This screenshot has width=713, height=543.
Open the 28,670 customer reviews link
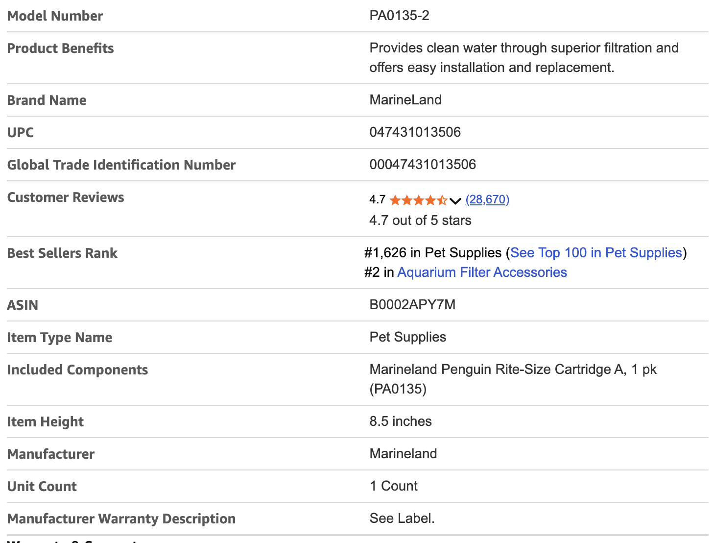tap(487, 199)
